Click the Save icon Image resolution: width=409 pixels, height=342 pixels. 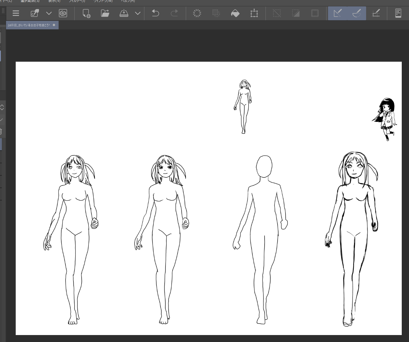[124, 13]
